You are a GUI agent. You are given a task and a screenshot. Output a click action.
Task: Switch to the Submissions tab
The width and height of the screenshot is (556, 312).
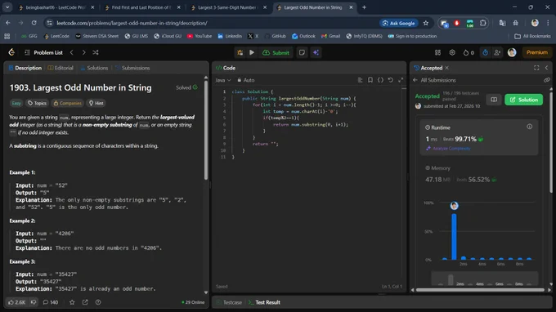tap(132, 68)
